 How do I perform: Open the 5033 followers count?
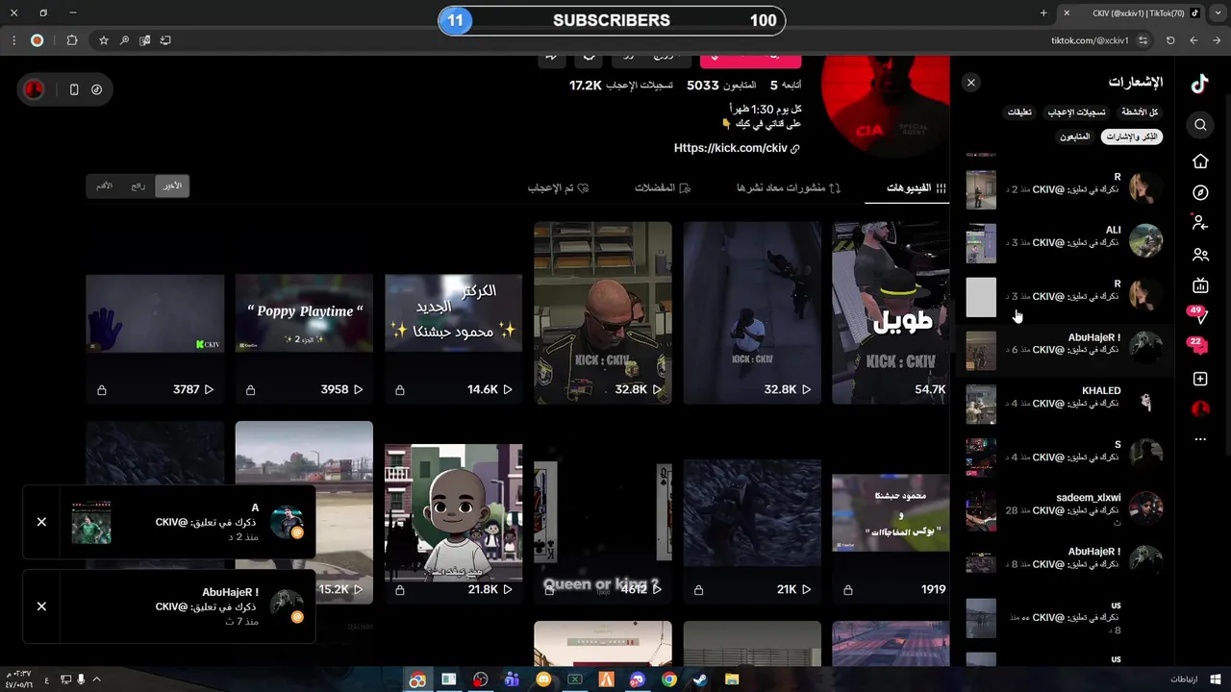(721, 86)
